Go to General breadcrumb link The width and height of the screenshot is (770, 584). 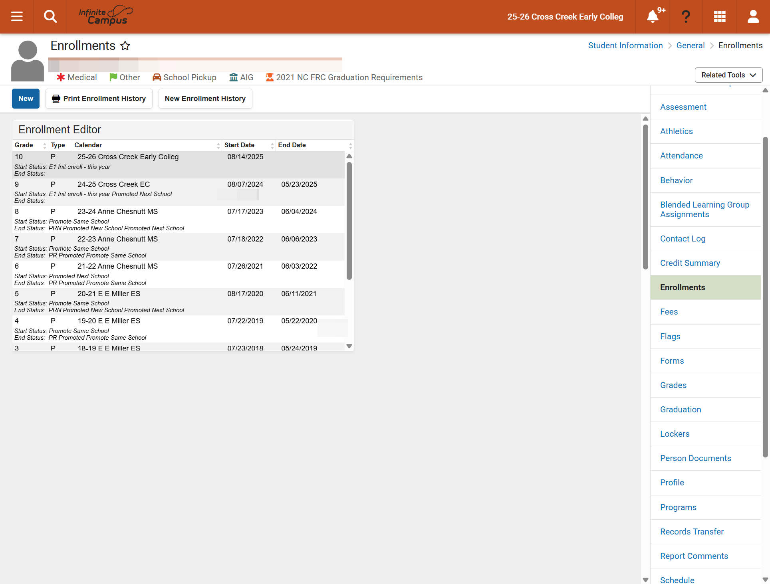click(691, 46)
